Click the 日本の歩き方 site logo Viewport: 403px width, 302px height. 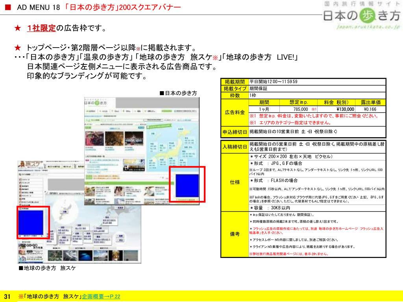tap(361, 15)
